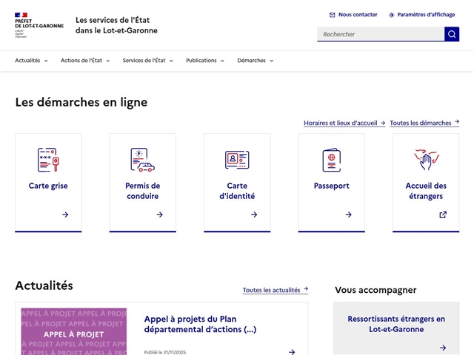Click external link icon on Accueil des étrangers
Viewport: 474px width, 355px height.
443,214
